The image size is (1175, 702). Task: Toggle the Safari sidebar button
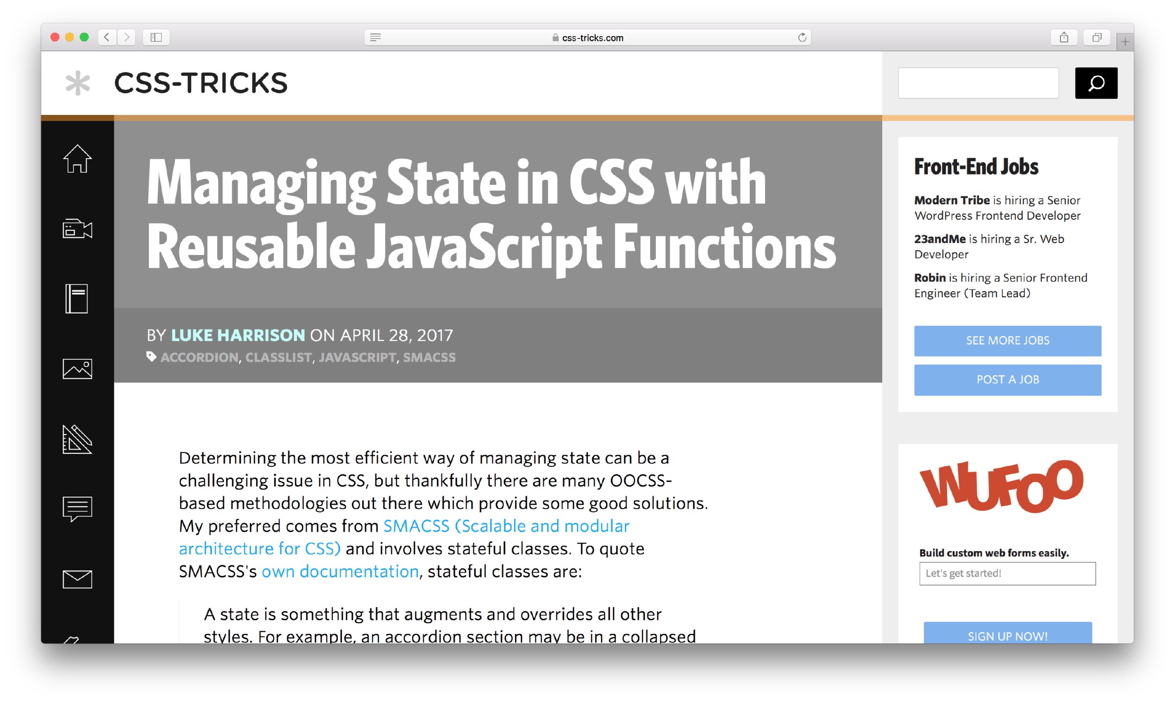tap(156, 37)
